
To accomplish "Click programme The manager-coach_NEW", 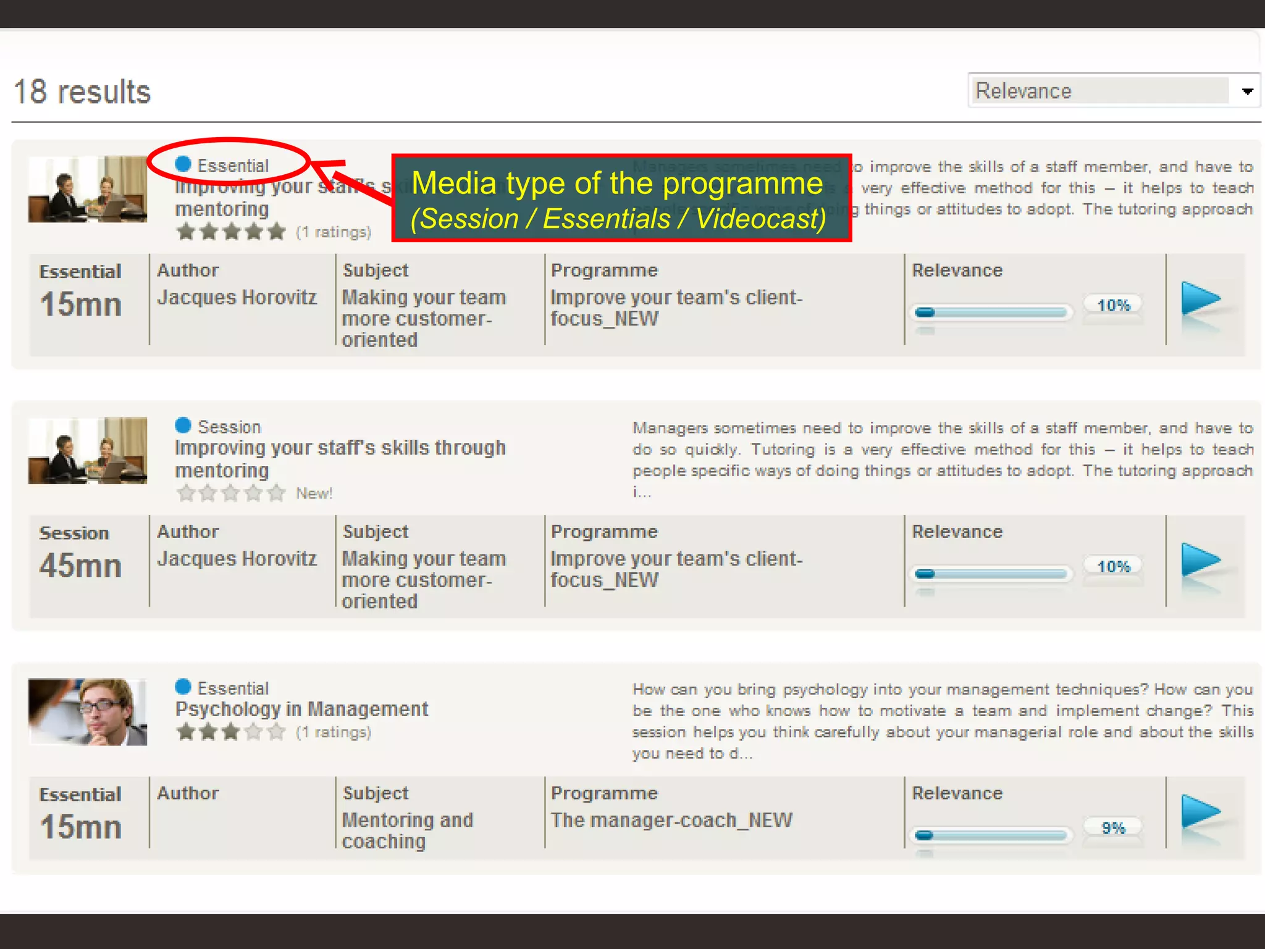I will [671, 820].
